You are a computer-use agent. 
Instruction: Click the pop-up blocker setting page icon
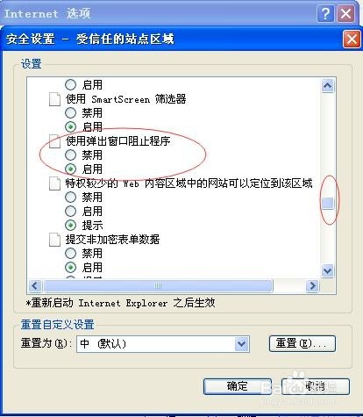[x=54, y=141]
